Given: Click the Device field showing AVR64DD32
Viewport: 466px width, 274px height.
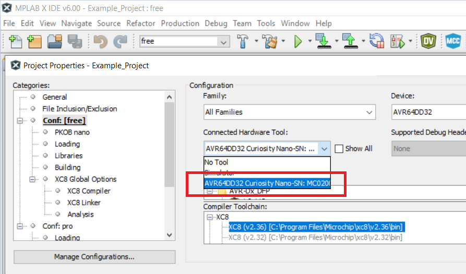Looking at the screenshot, I should pyautogui.click(x=428, y=112).
